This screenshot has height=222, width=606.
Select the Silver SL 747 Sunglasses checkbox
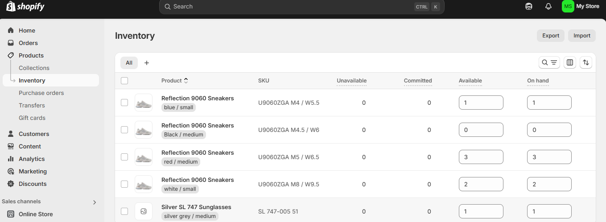(x=124, y=211)
